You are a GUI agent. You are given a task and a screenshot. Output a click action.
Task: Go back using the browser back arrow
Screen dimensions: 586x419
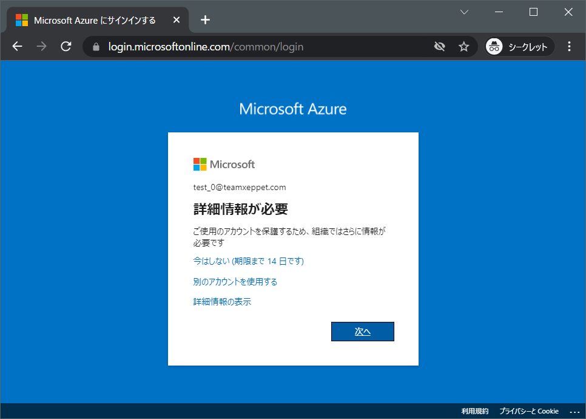pyautogui.click(x=17, y=46)
